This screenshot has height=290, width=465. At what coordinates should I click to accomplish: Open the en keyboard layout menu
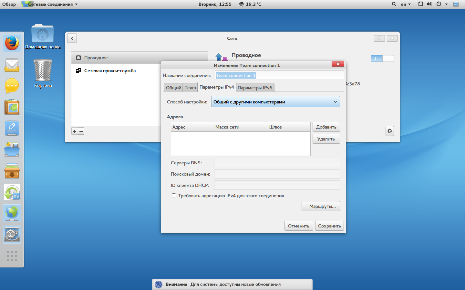pos(406,4)
